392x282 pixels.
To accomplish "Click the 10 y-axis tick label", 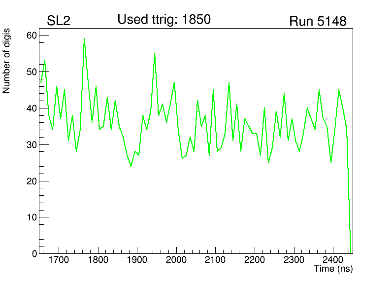I will click(32, 217).
